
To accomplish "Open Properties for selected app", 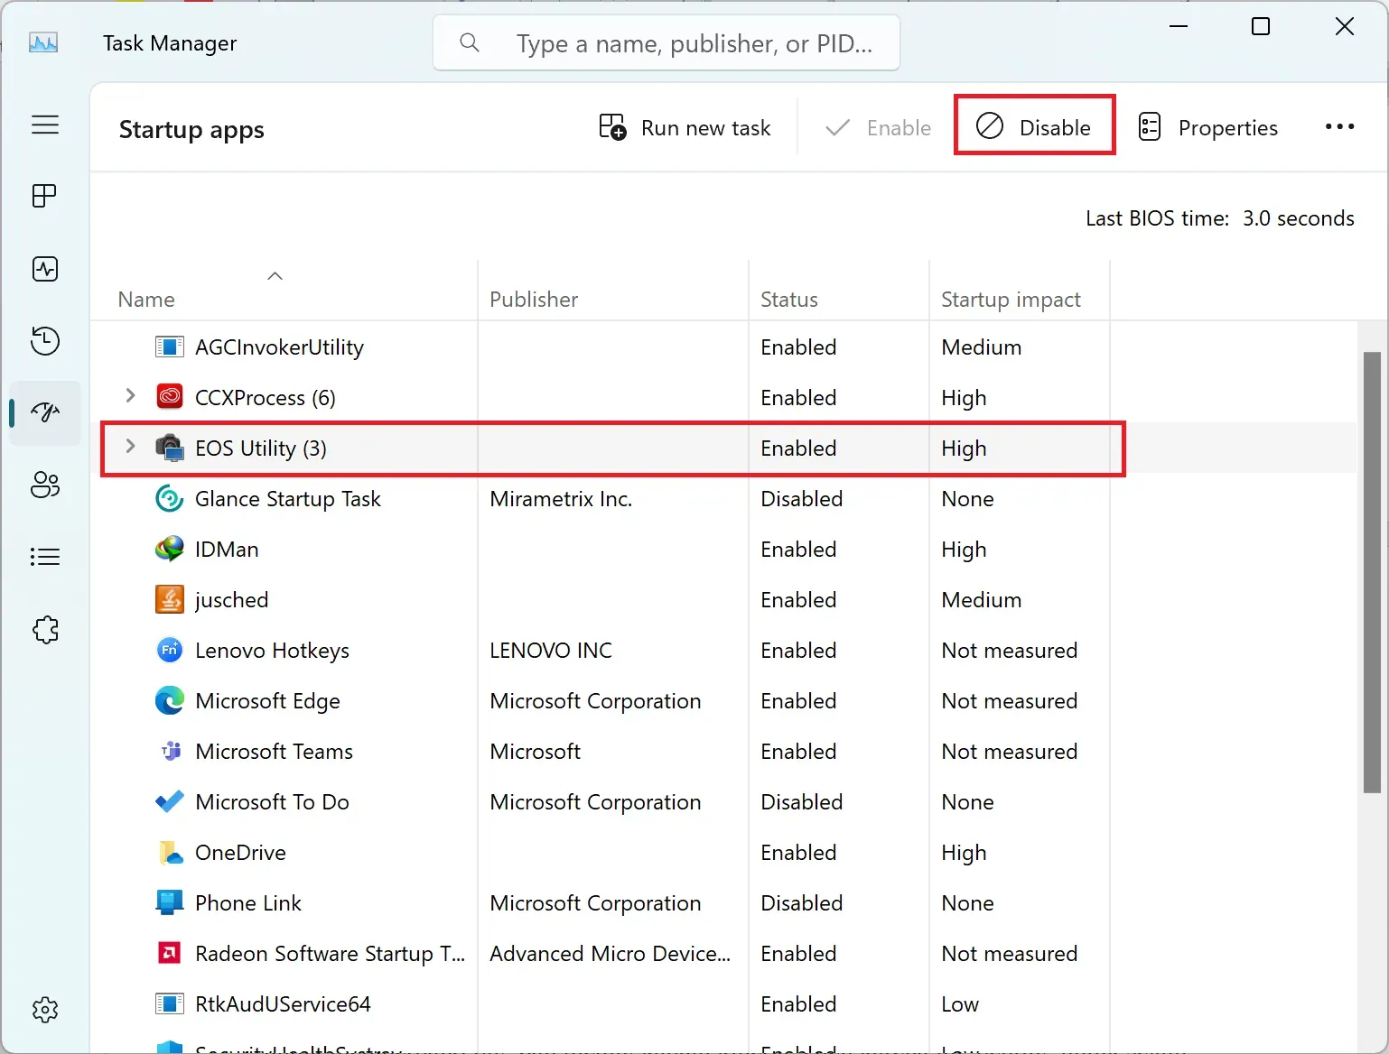I will pos(1207,127).
